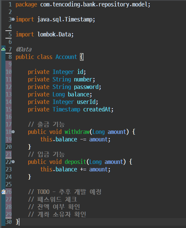This screenshot has width=186, height=228.
Task: Click the 'String' type on line 11
Action: (x=62, y=79)
